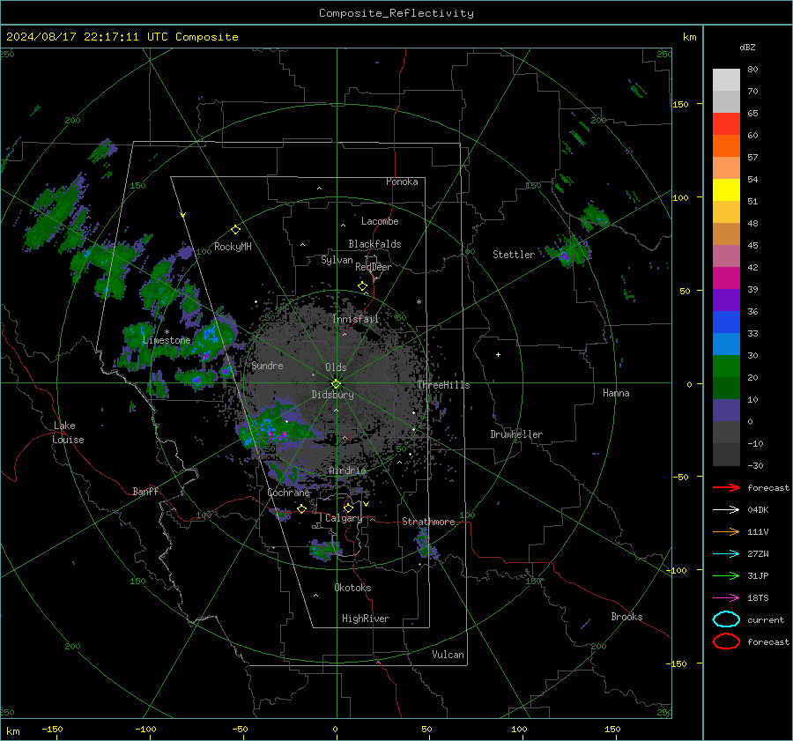
Task: Click the green 31JP arrow in the legend
Action: pos(726,575)
